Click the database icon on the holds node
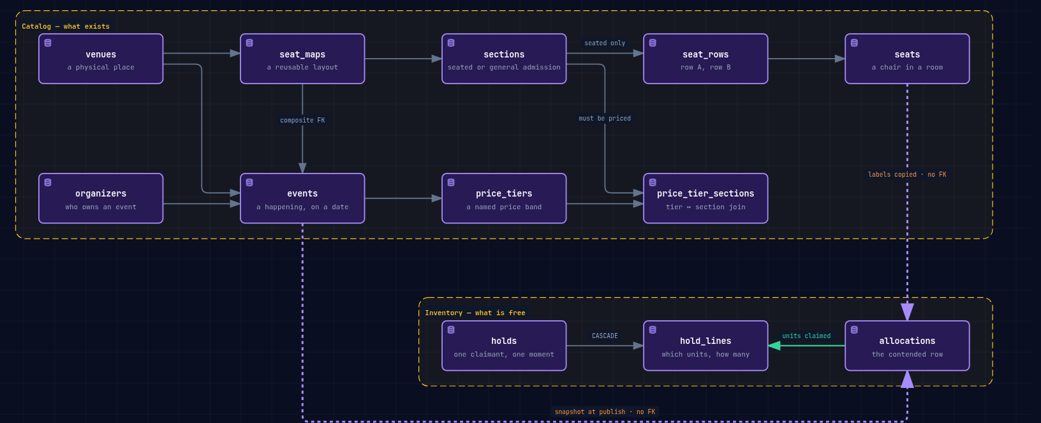Viewport: 1041px width, 423px height. click(x=451, y=330)
